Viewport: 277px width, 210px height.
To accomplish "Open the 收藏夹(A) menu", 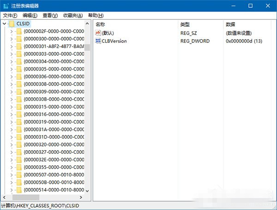I will pos(73,16).
